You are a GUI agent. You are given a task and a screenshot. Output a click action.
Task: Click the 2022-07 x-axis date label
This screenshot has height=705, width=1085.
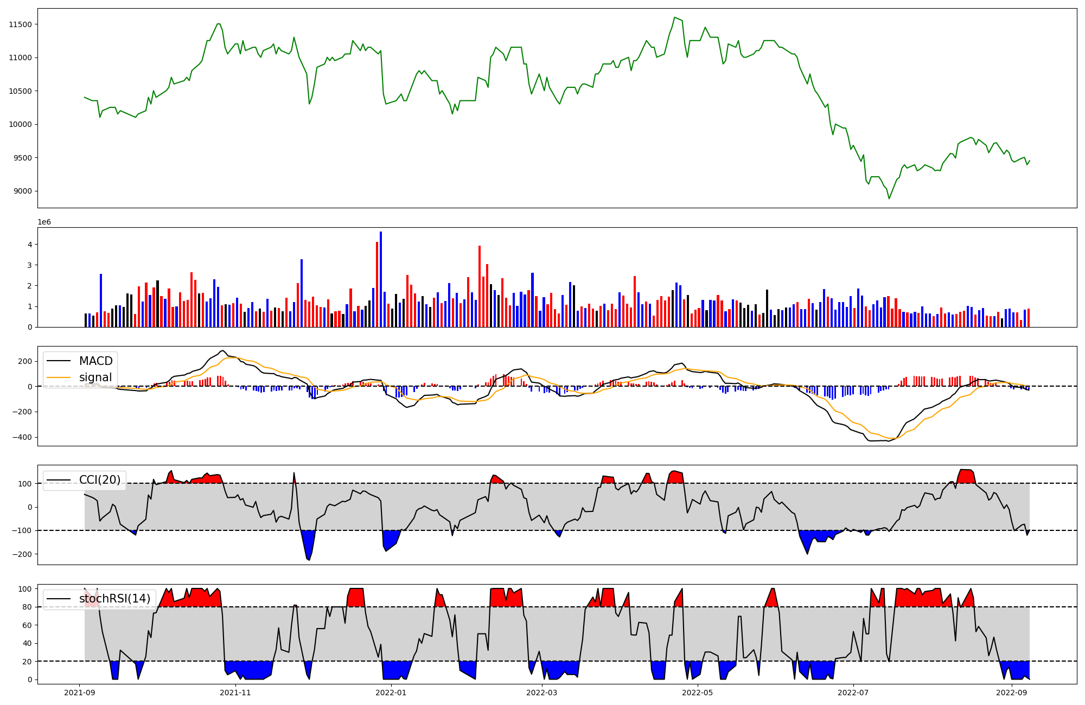853,693
